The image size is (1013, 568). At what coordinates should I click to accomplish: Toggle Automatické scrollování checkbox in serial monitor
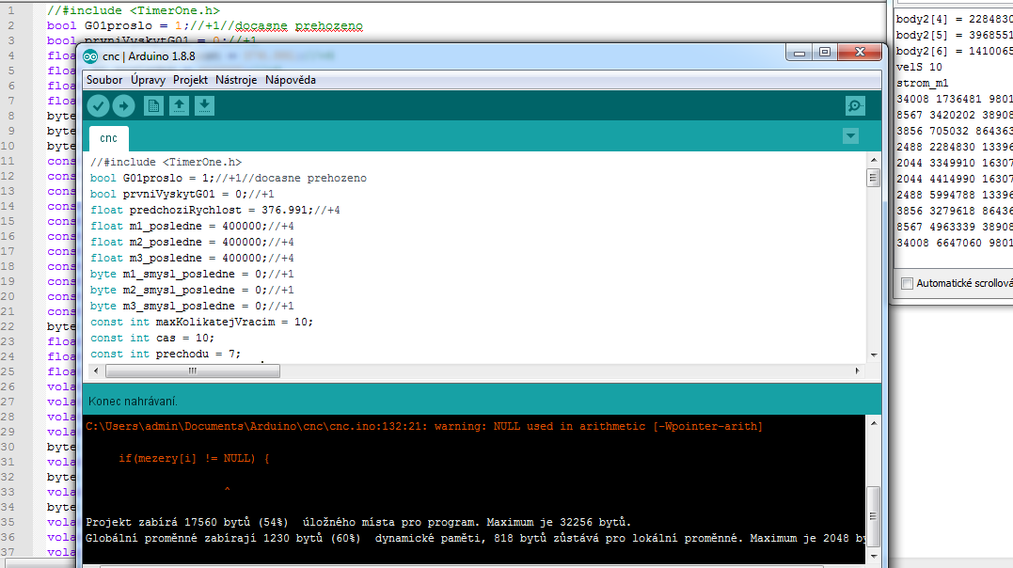pos(907,283)
